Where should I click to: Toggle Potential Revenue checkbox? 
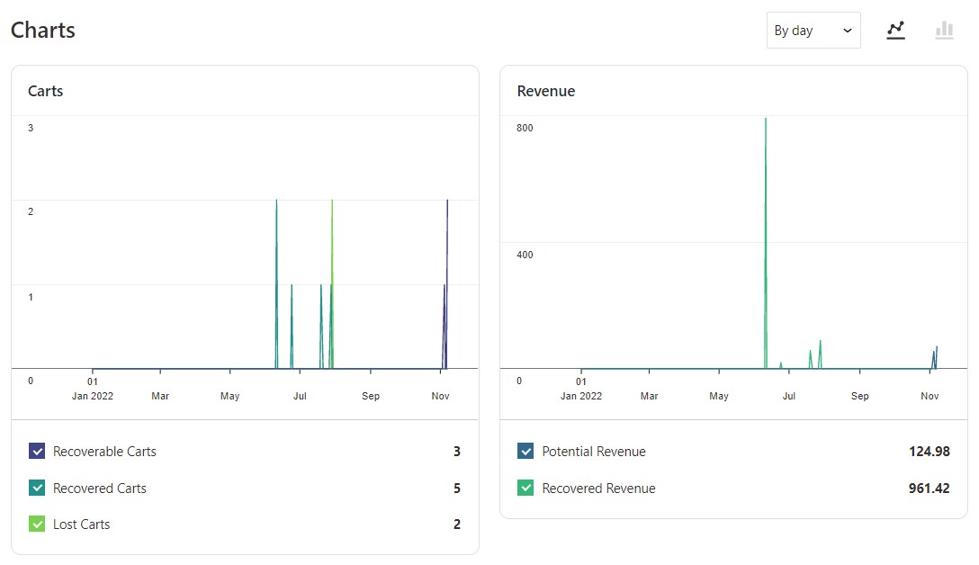click(525, 451)
